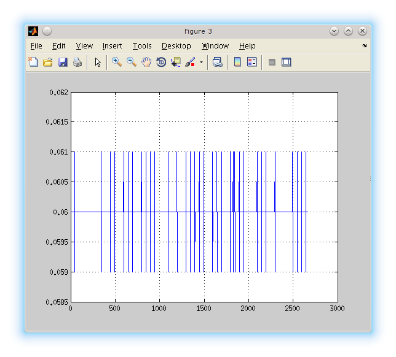Viewport: 396px width, 357px height.
Task: Select the Rotate 3D tool
Action: [x=161, y=62]
